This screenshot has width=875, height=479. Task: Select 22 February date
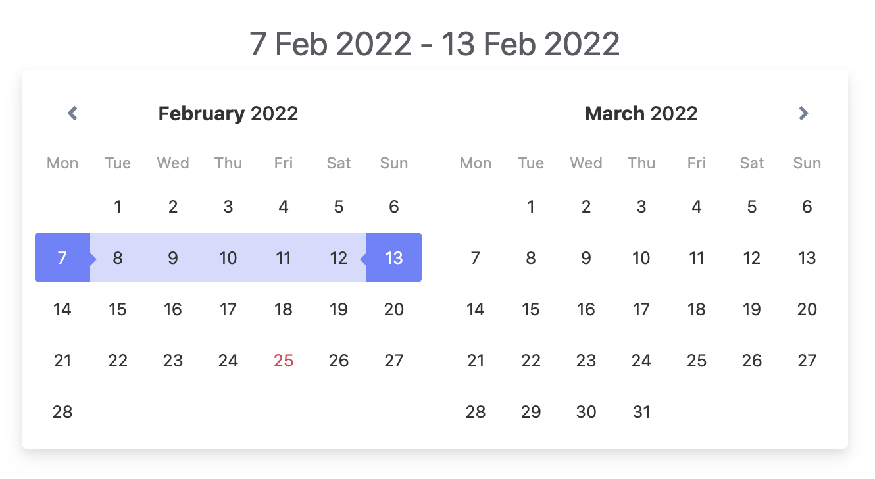(118, 360)
